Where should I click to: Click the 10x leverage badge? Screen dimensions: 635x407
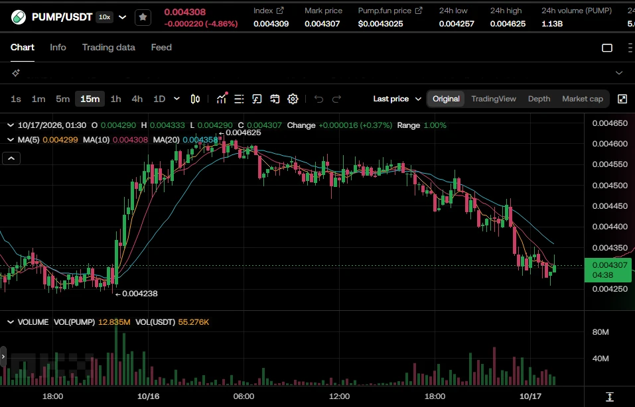pos(104,17)
